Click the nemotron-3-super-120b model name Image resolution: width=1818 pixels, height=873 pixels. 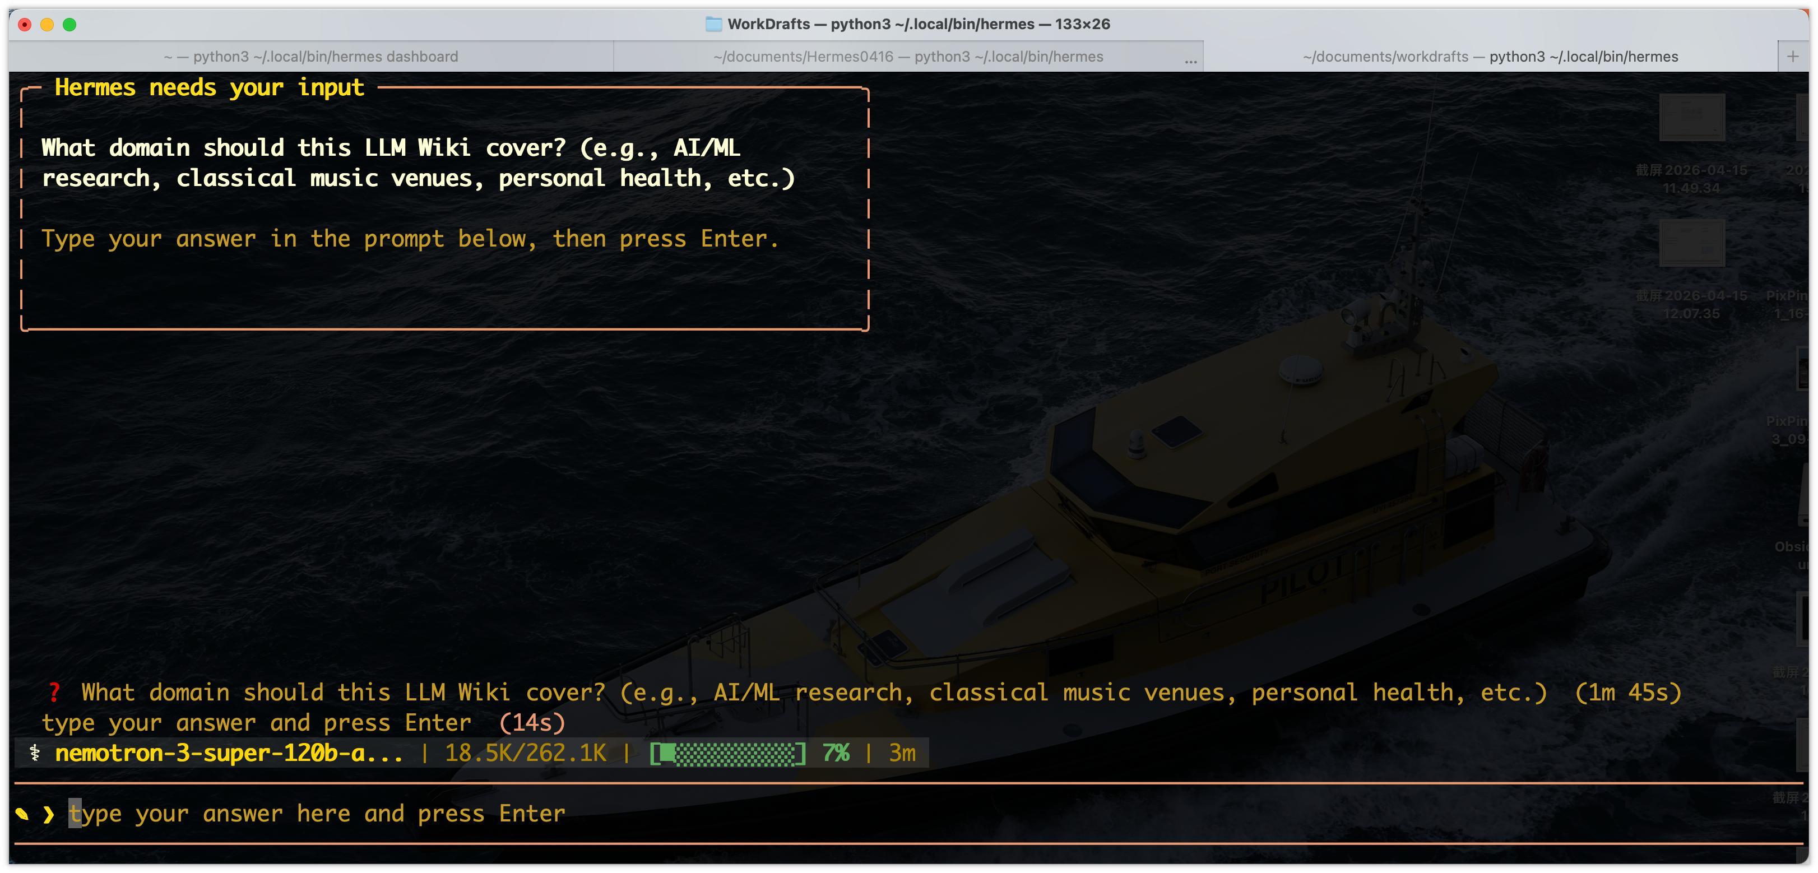coord(229,753)
